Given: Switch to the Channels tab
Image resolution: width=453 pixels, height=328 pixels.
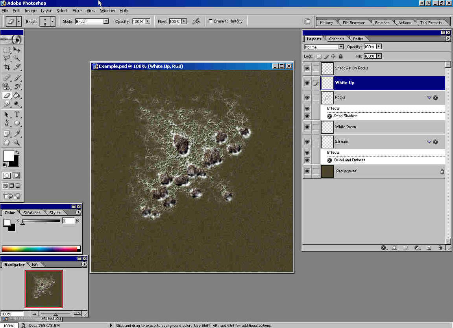Looking at the screenshot, I should 337,39.
